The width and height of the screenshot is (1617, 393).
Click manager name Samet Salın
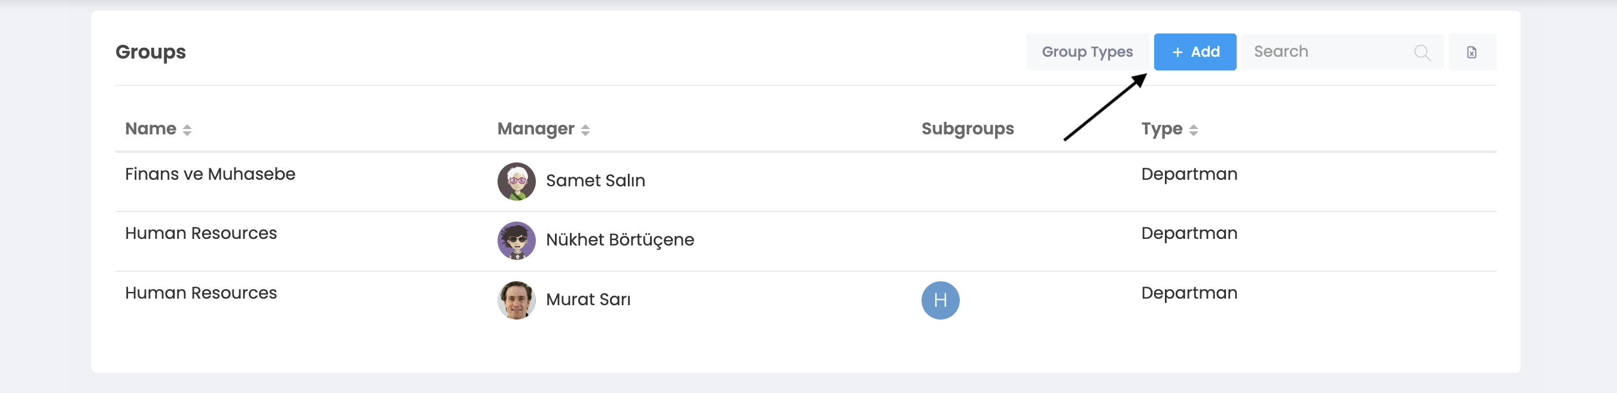pyautogui.click(x=595, y=180)
